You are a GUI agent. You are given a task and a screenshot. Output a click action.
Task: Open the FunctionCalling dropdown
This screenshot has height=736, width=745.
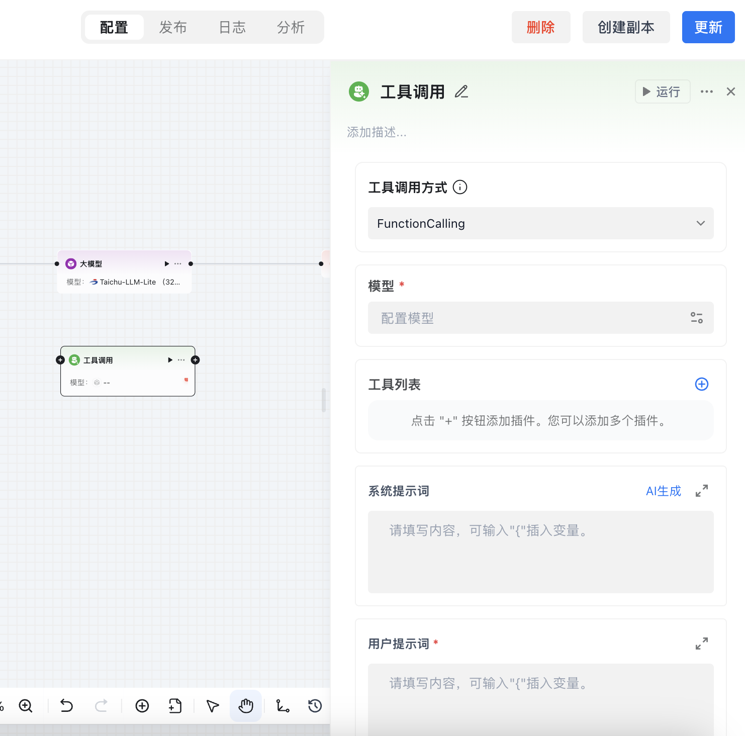click(540, 223)
